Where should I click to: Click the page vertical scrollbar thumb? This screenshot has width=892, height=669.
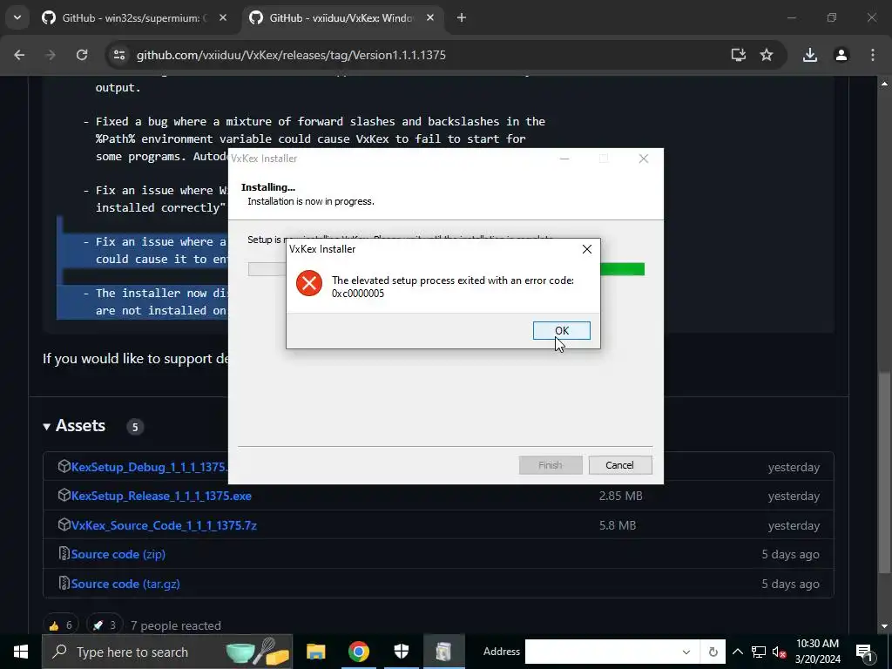pyautogui.click(x=884, y=472)
